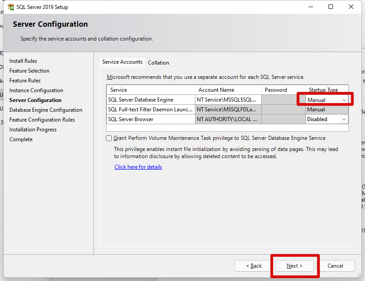Minimize the SQL Server 2019 Setup window

[311, 7]
